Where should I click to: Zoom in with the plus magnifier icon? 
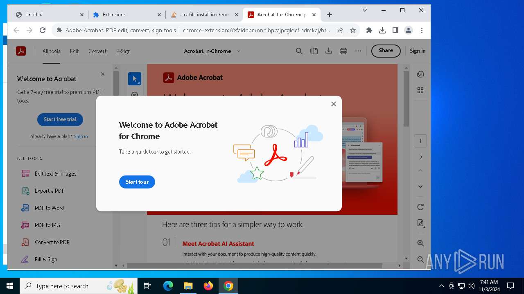[x=420, y=243]
